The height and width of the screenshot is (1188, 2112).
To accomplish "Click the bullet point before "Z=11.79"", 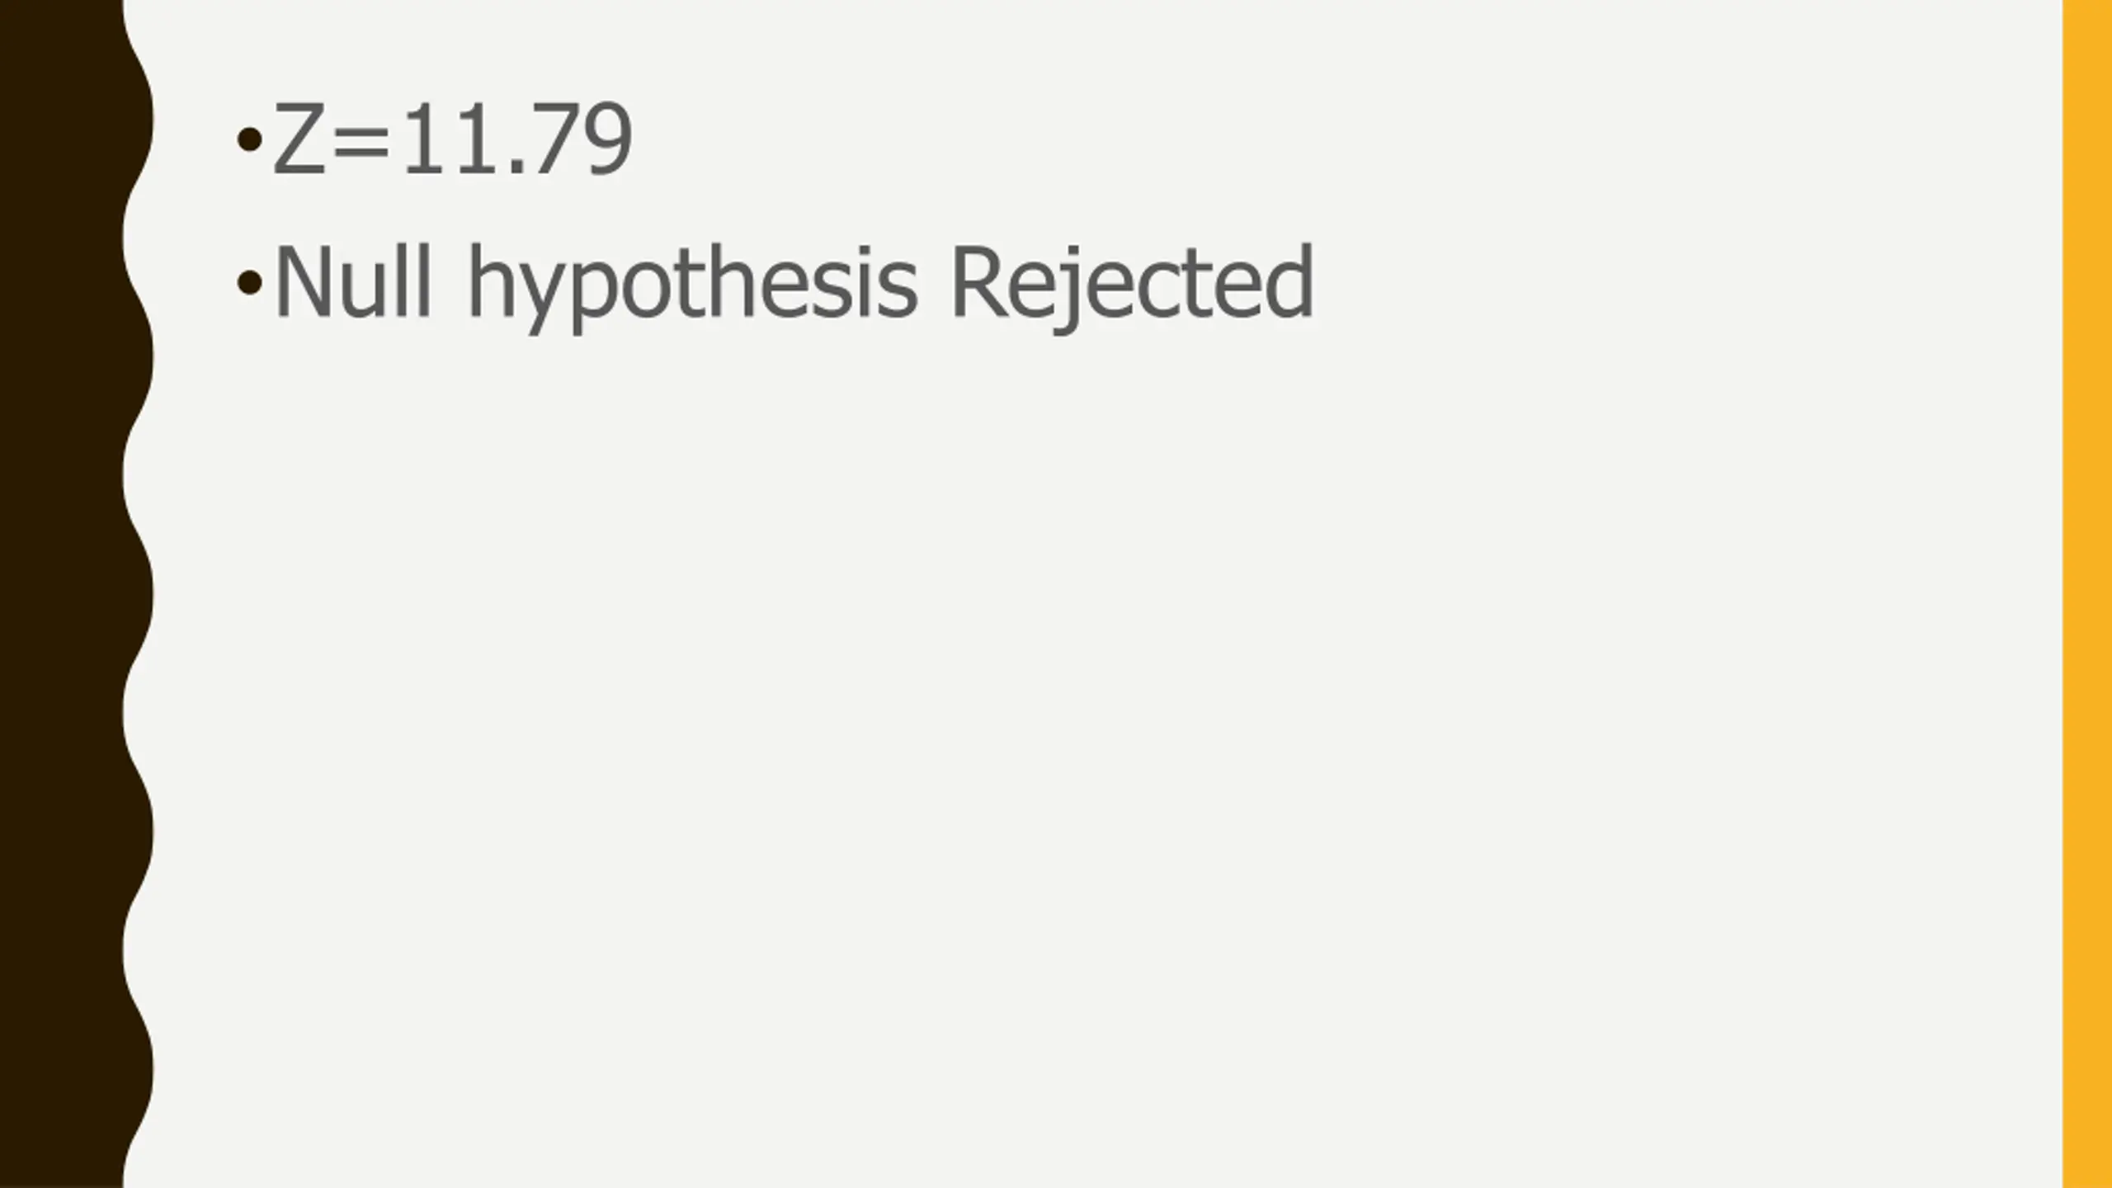I will [x=248, y=139].
